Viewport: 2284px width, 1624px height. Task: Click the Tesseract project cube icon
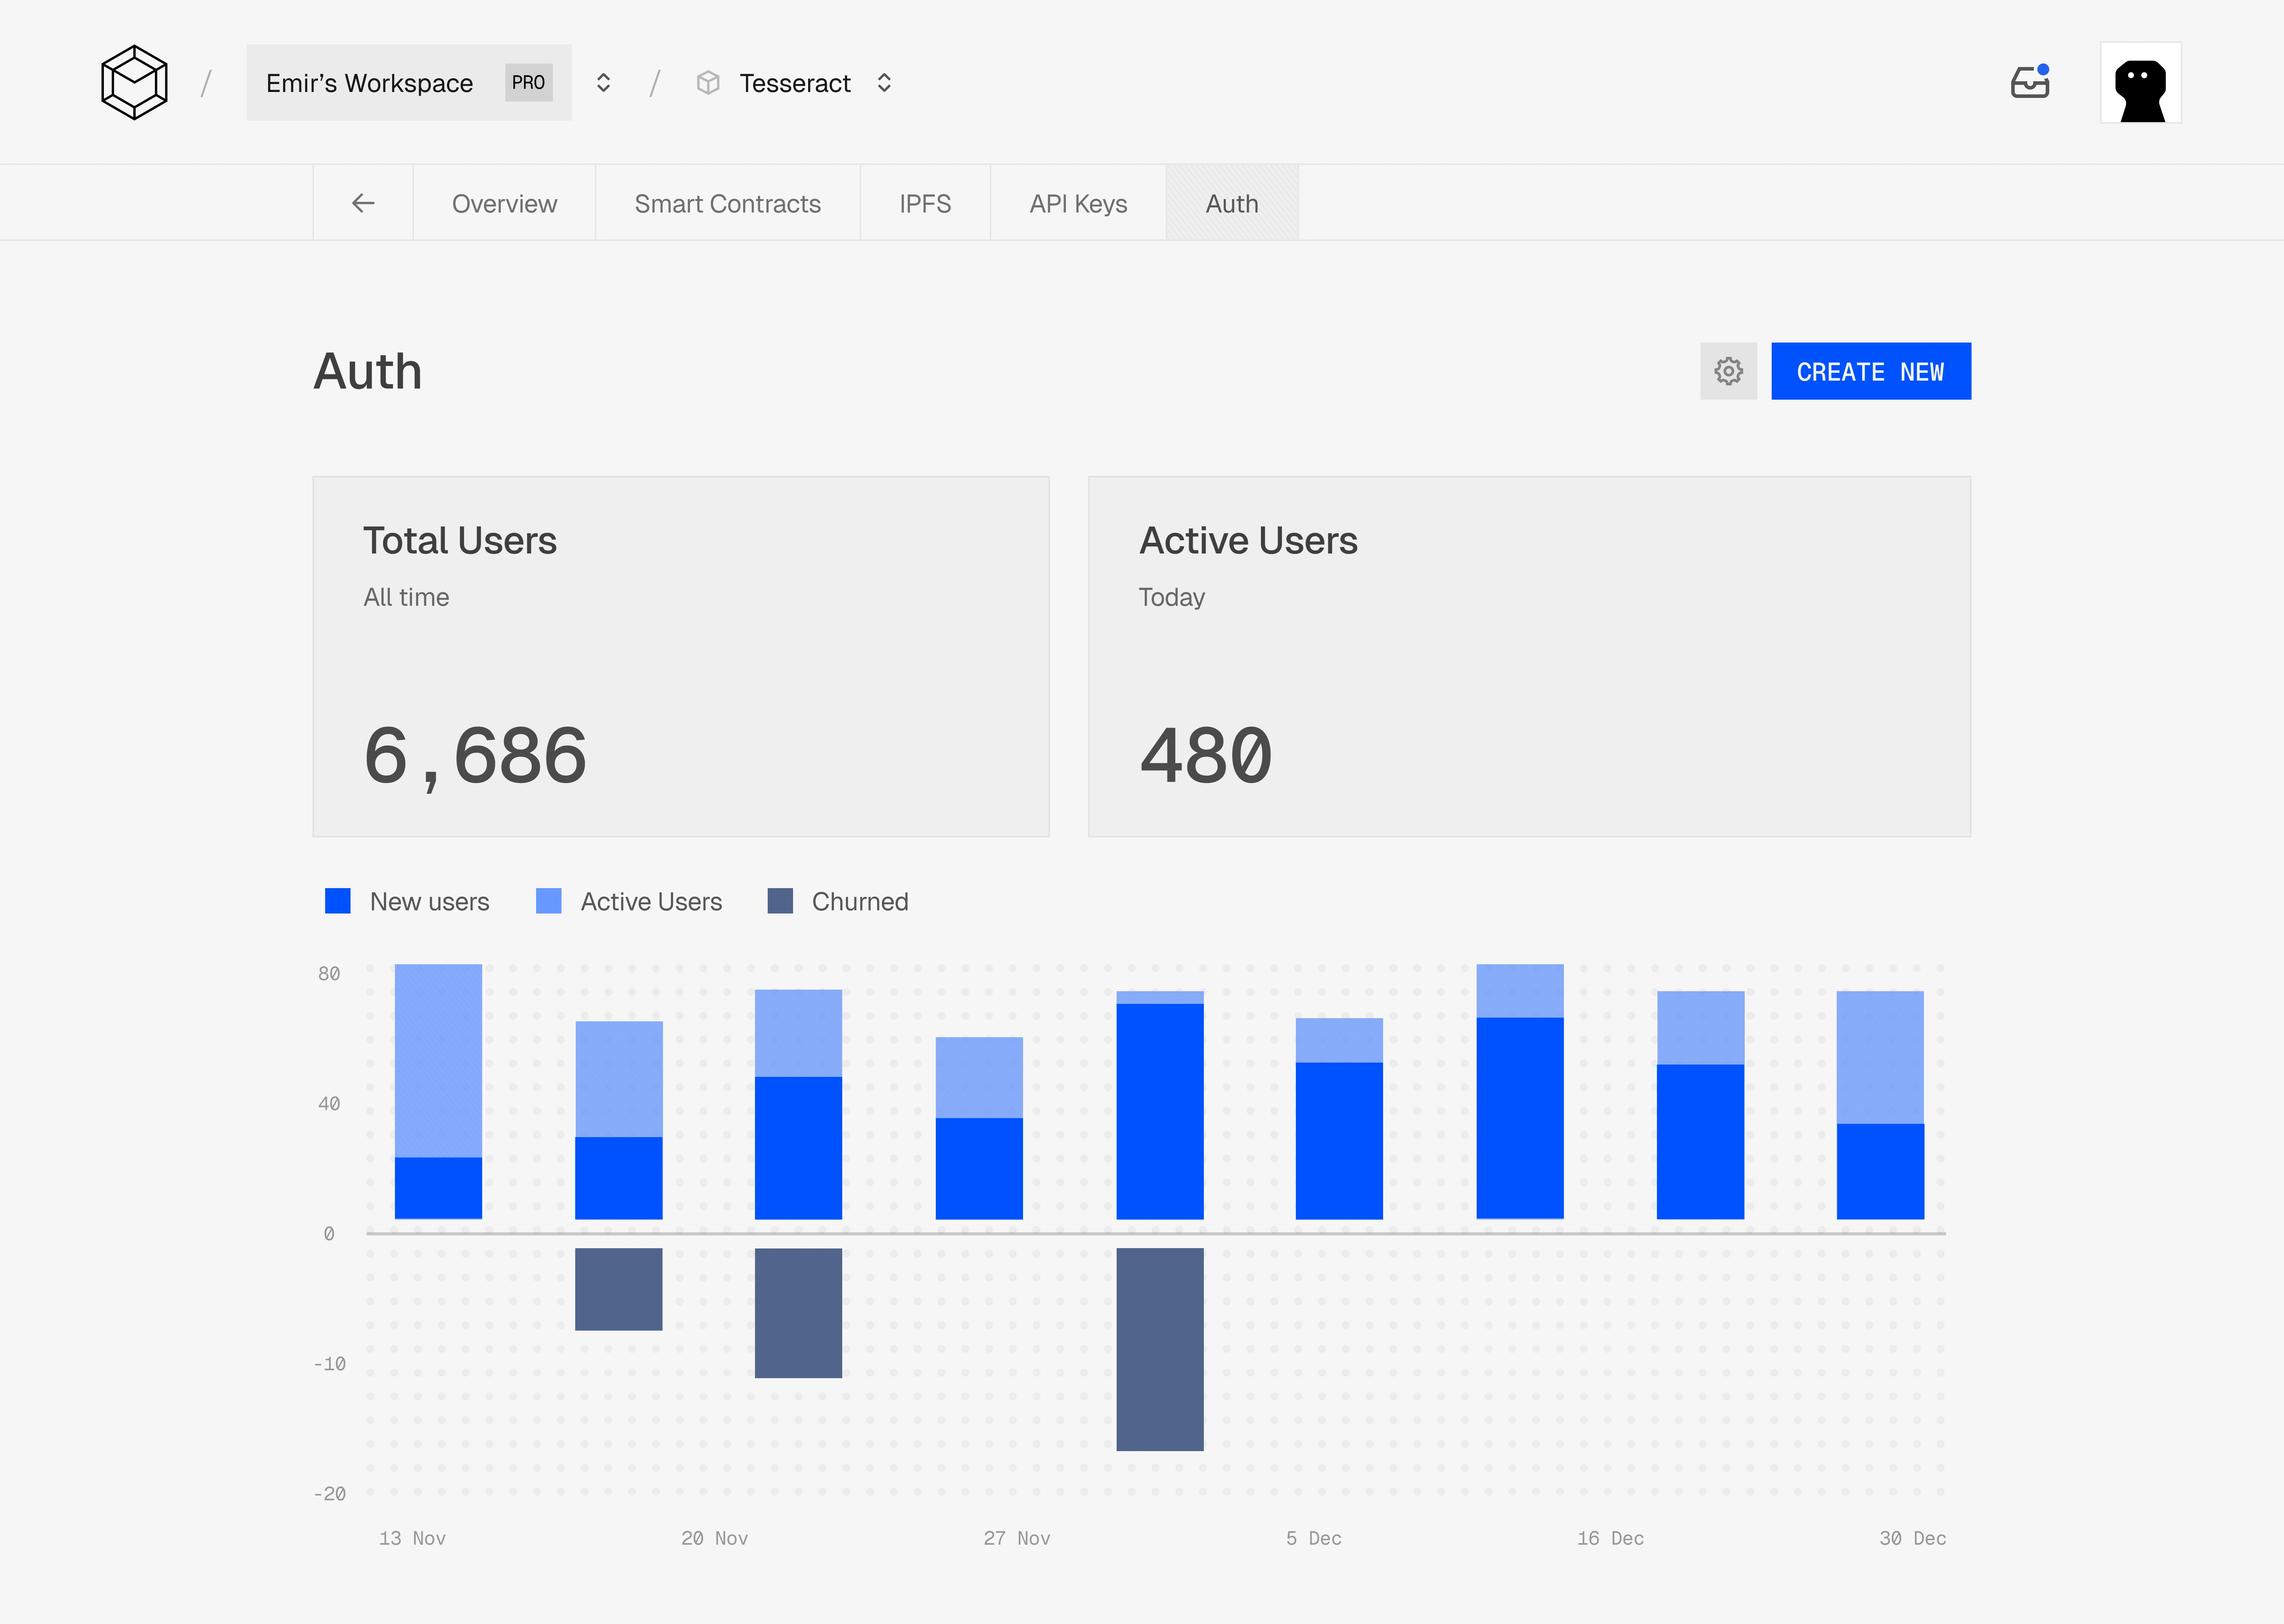click(708, 83)
